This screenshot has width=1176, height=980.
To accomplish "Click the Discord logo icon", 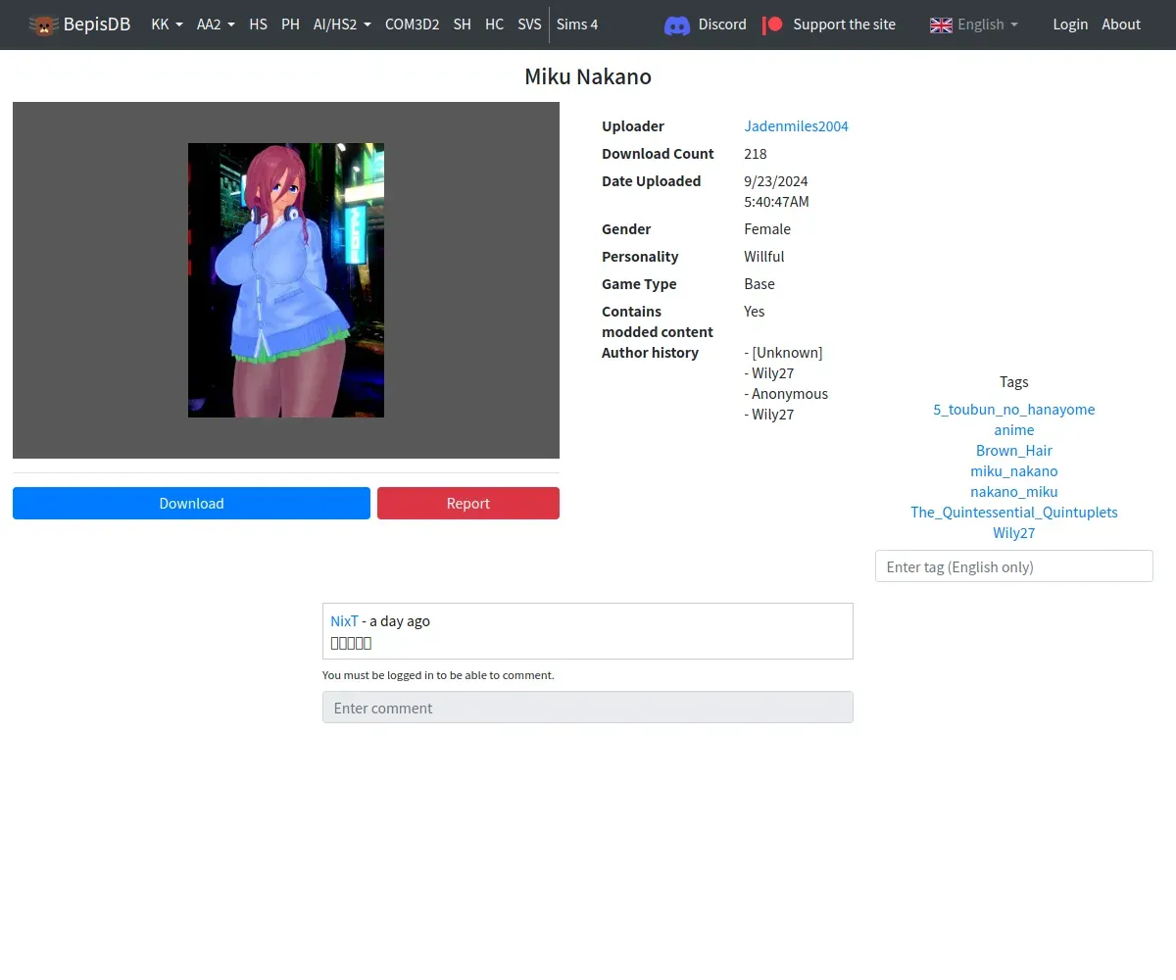I will (x=677, y=24).
